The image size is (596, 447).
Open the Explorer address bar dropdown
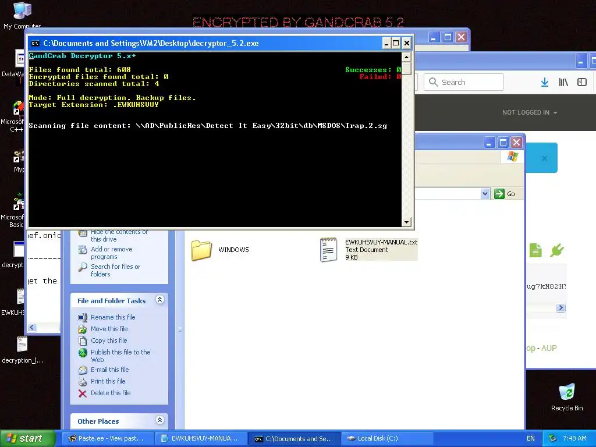click(485, 194)
